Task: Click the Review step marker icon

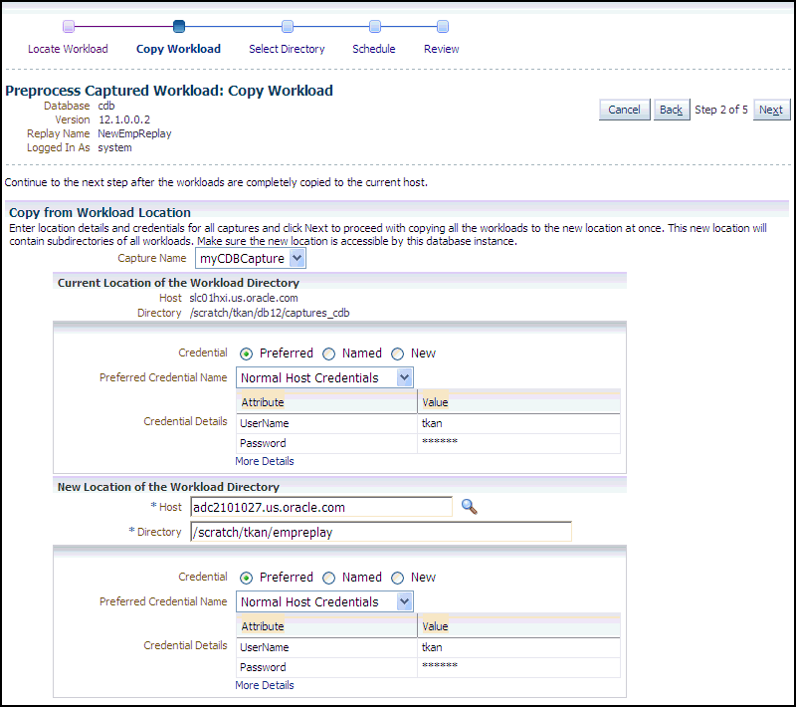Action: click(442, 27)
